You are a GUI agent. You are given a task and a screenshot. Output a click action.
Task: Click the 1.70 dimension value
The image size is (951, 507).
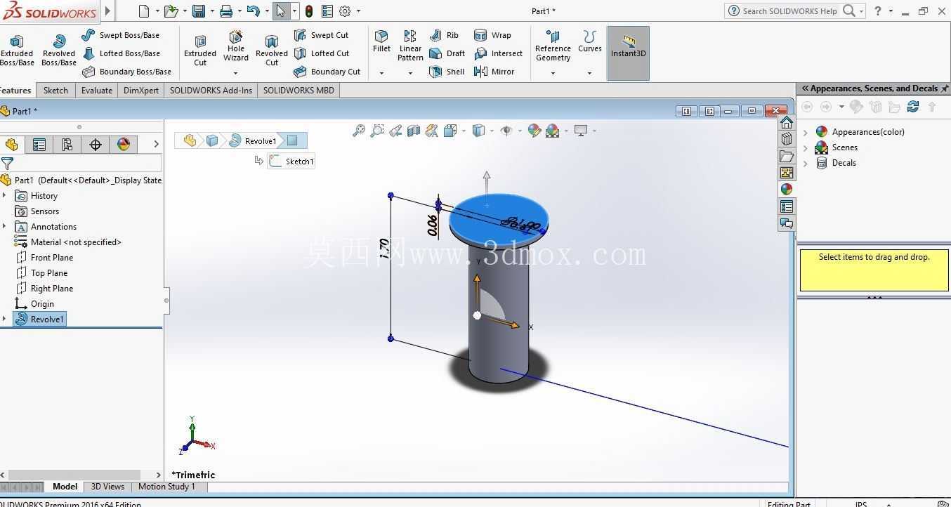click(x=384, y=249)
